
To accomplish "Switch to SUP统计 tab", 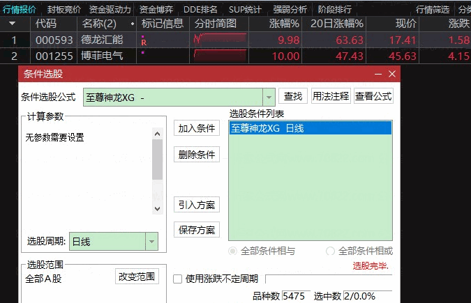I will 245,10.
